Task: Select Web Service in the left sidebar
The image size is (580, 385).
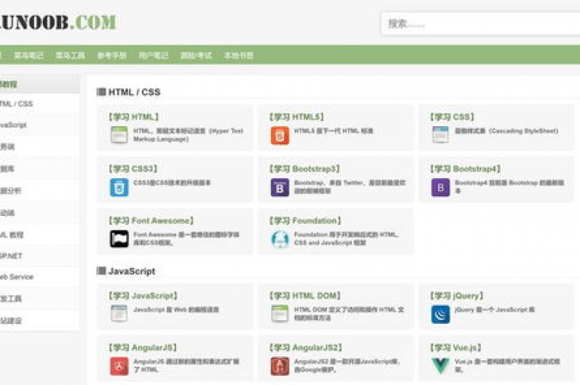Action: (39, 276)
